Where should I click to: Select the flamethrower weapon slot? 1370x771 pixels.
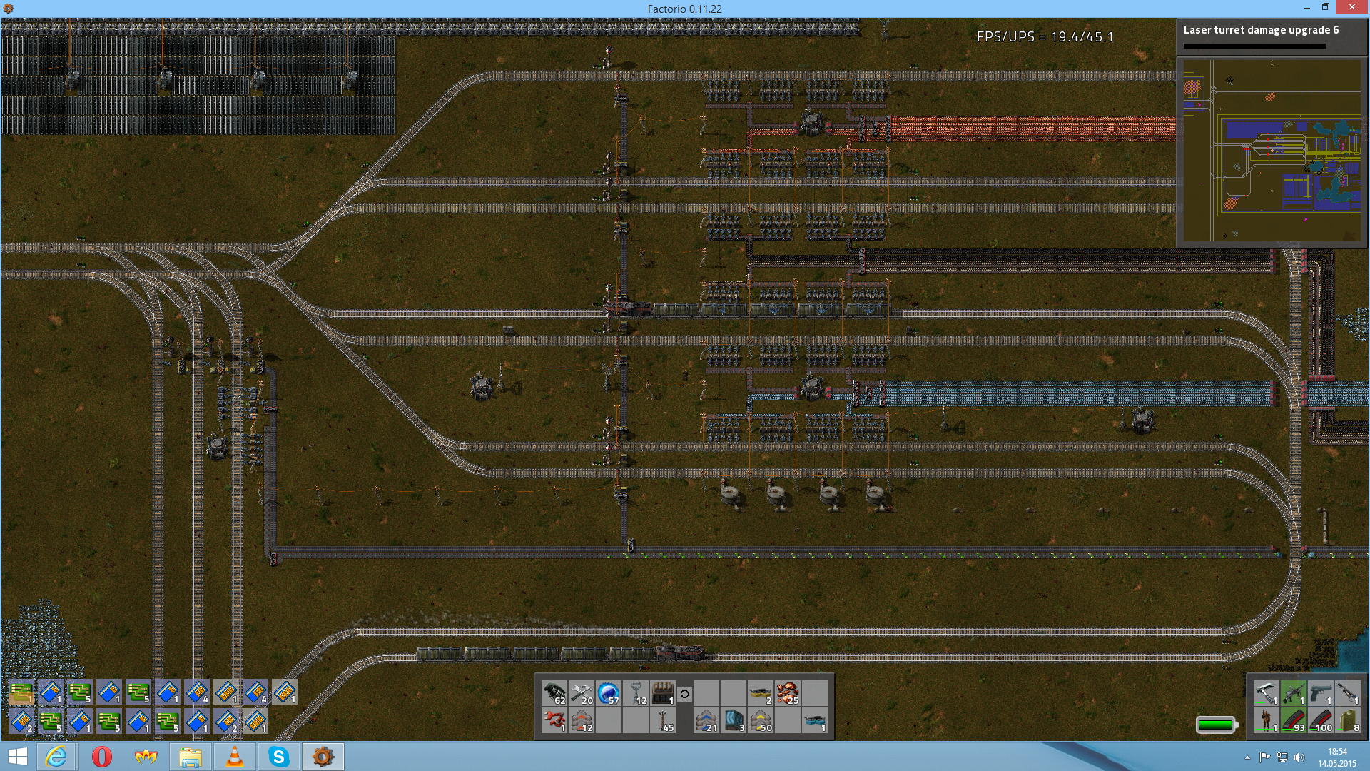tap(1347, 693)
